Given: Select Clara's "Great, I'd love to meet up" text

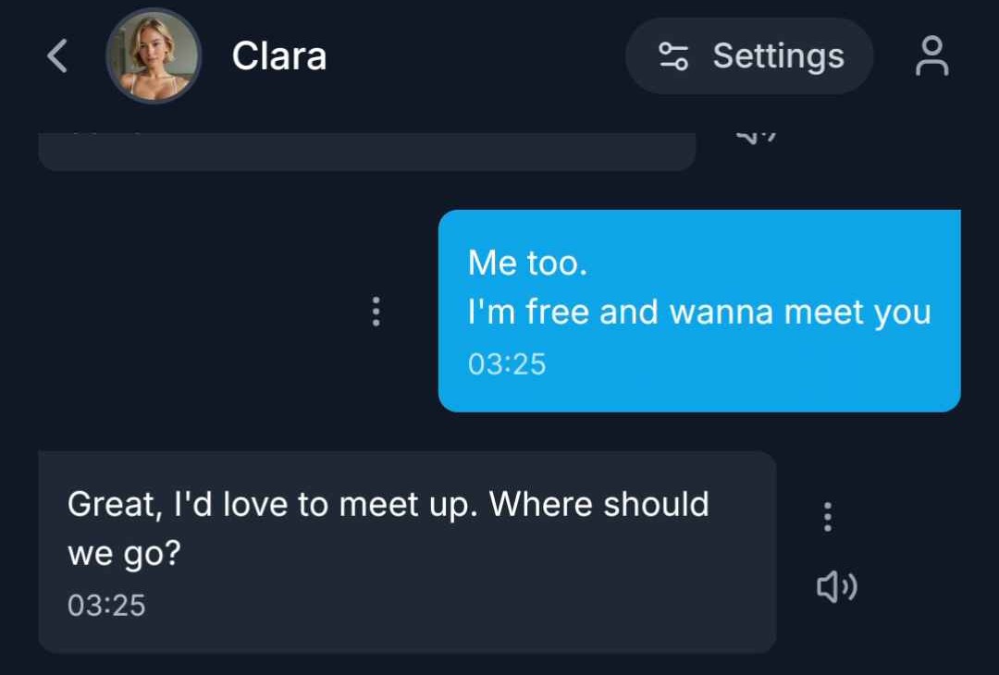Looking at the screenshot, I should click(273, 505).
